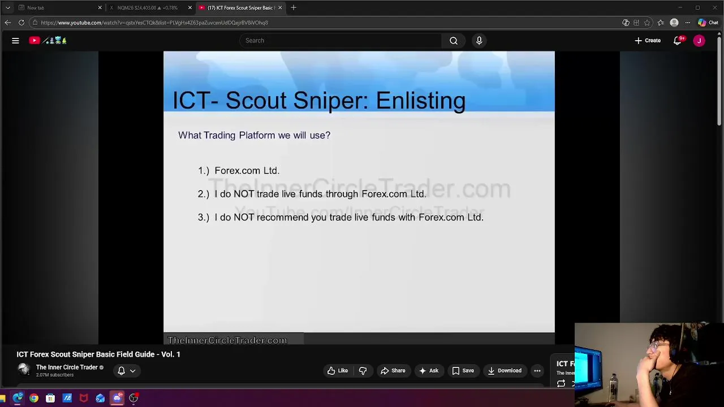
Task: Reload the page with the refresh icon
Action: tap(21, 23)
